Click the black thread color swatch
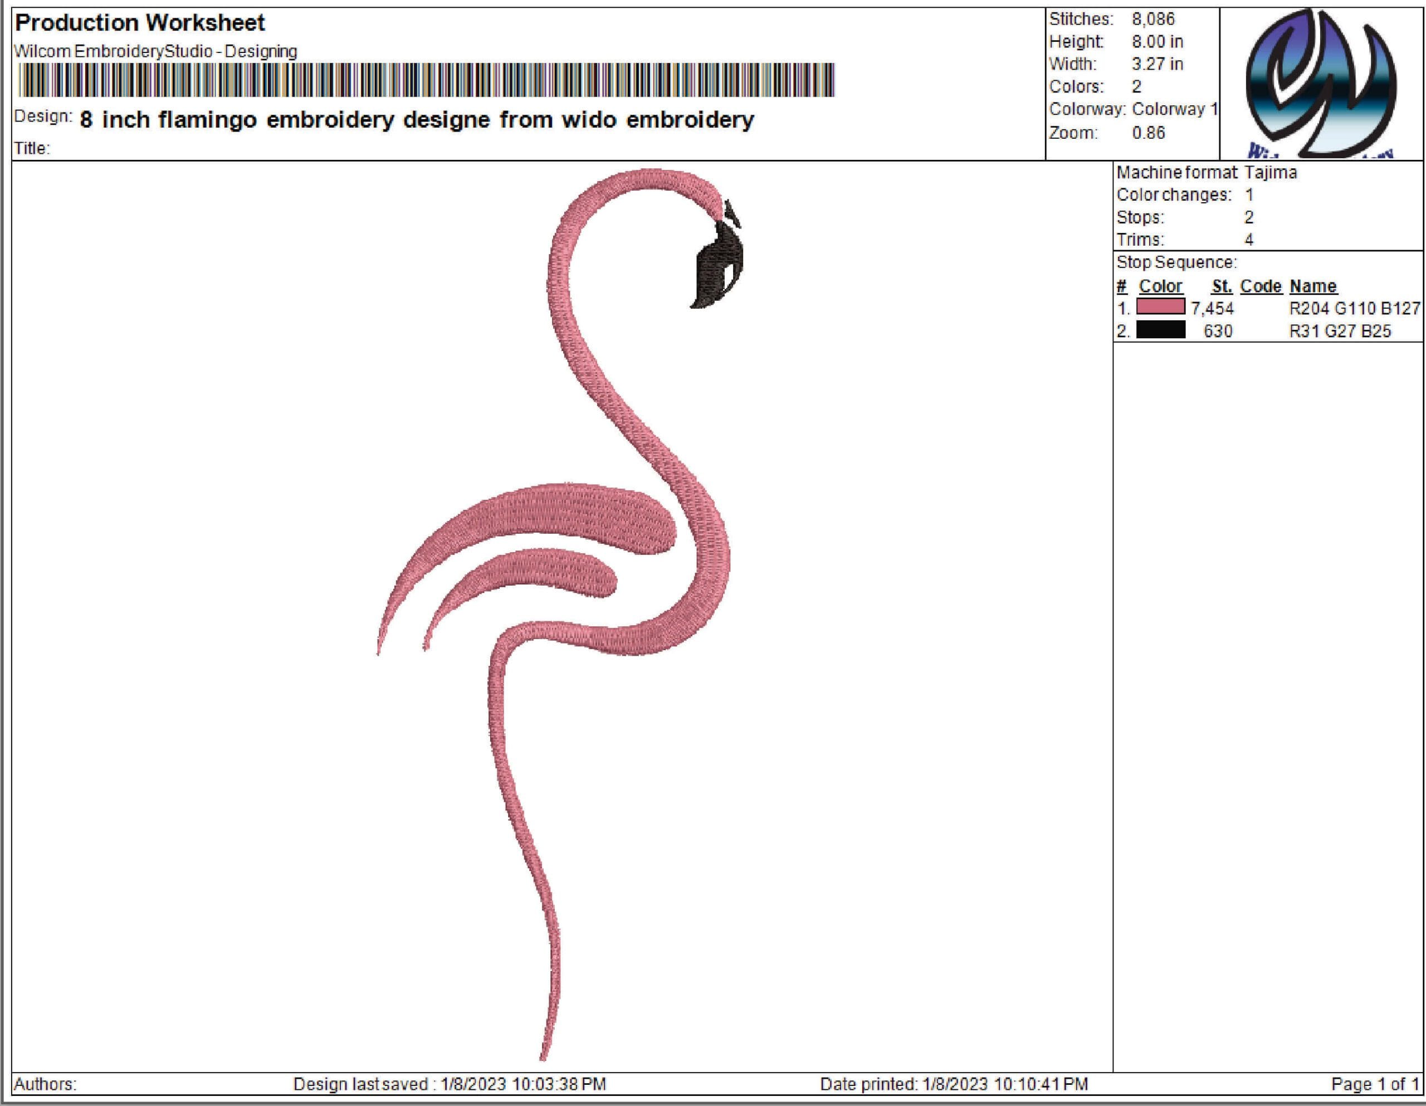 click(1161, 330)
